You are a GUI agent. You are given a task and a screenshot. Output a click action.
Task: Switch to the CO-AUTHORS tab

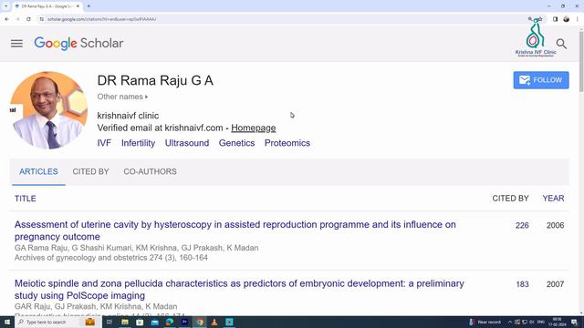[150, 172]
